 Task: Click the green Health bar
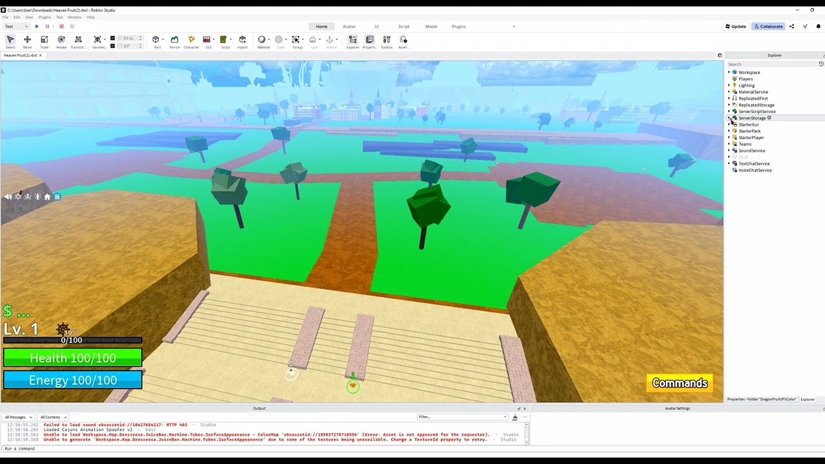[73, 358]
